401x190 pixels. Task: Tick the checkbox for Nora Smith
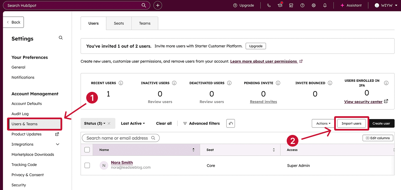[87, 165]
